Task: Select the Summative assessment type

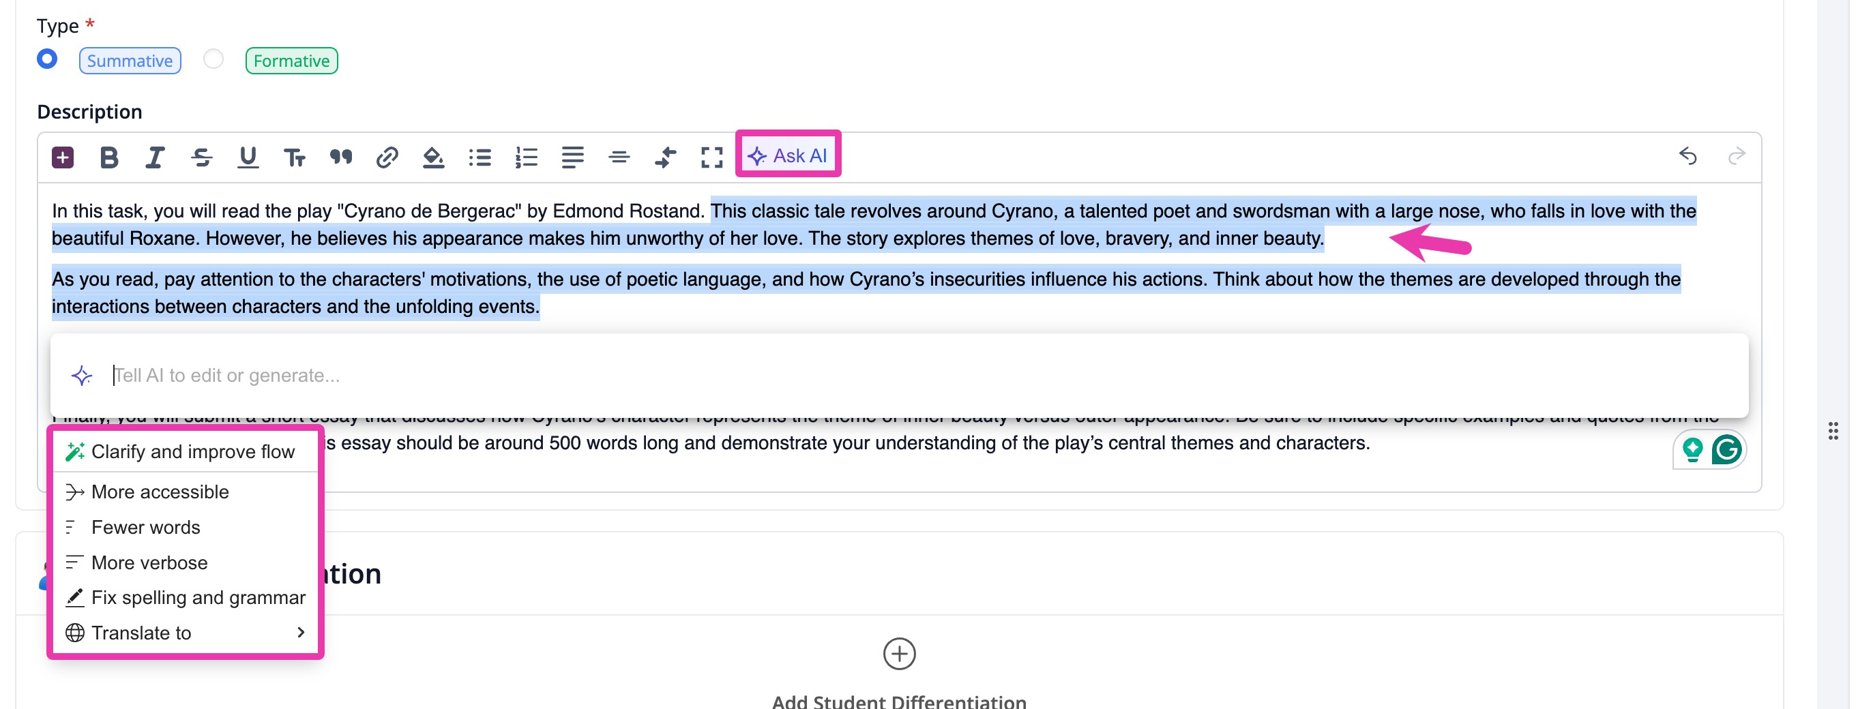Action: [x=46, y=59]
